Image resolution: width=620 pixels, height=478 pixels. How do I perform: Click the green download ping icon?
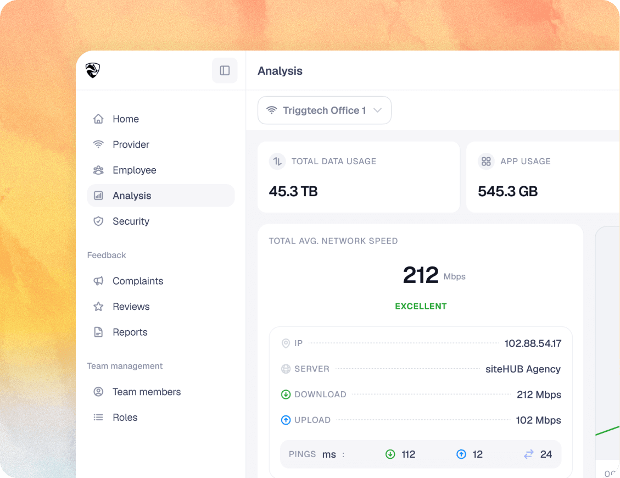point(390,454)
